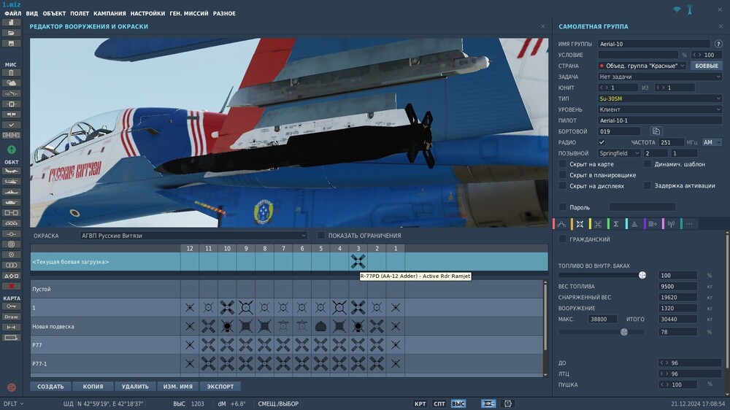Expand the ОКРАСКА livery dropdown
The image size is (730, 410).
click(x=193, y=236)
